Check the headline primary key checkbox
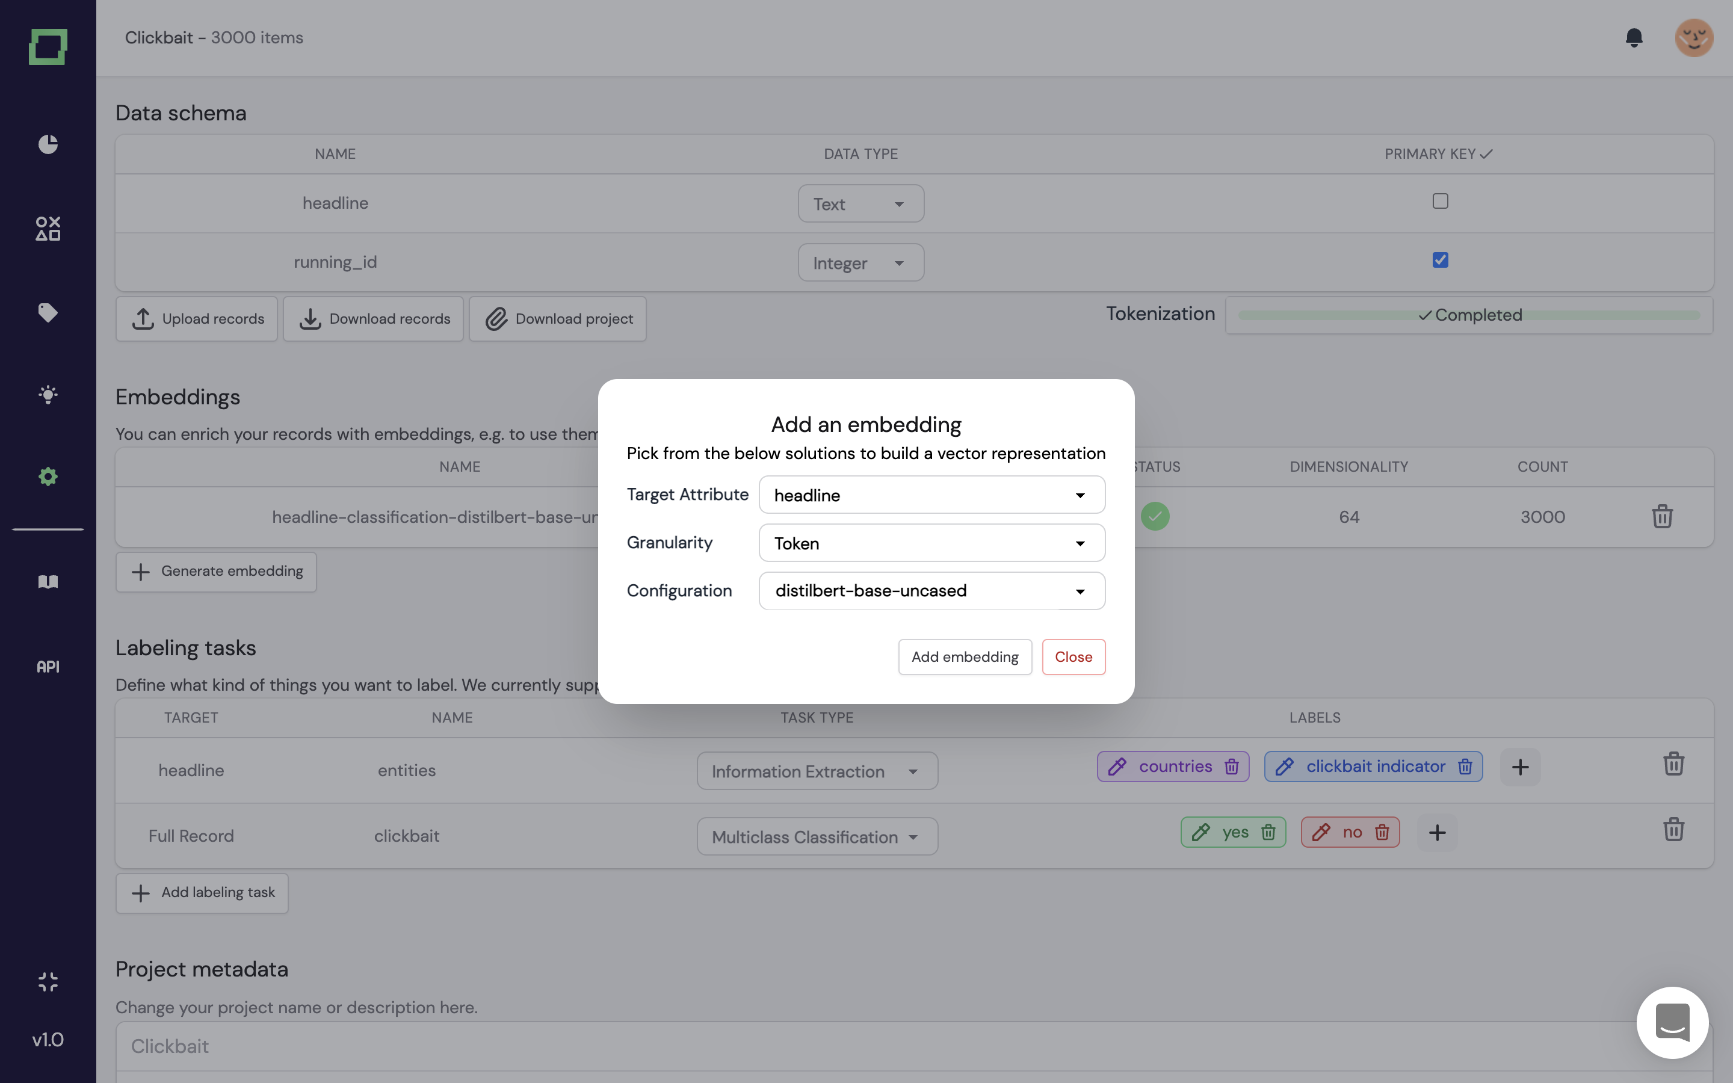1733x1083 pixels. click(1440, 202)
